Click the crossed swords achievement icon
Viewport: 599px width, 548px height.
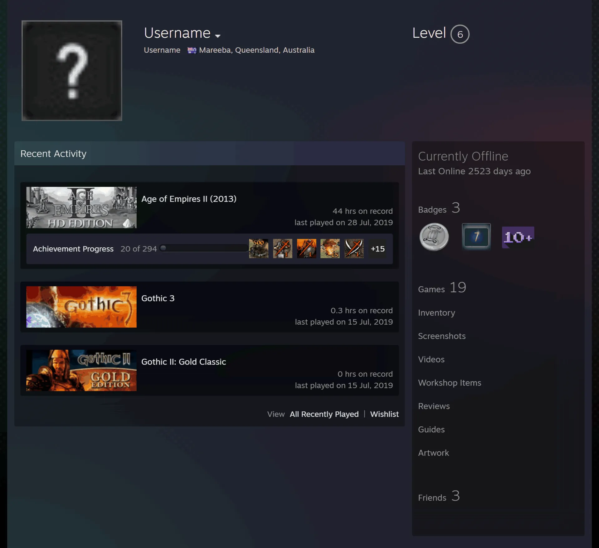pyautogui.click(x=354, y=249)
